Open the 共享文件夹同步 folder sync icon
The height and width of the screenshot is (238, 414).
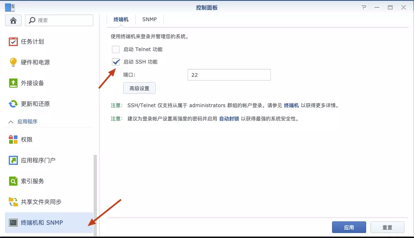point(13,202)
